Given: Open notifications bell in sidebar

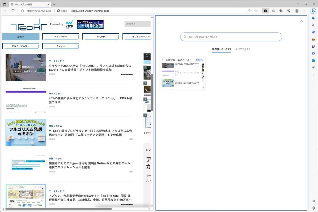Looking at the screenshot, I should 313,18.
